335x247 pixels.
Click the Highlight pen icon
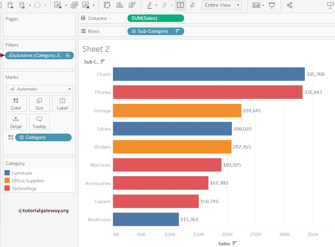click(150, 5)
